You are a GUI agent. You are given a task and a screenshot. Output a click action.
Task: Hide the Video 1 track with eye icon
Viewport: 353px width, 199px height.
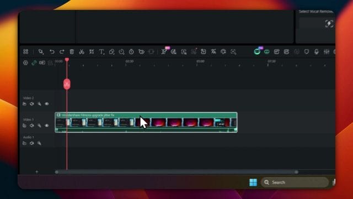[46, 125]
